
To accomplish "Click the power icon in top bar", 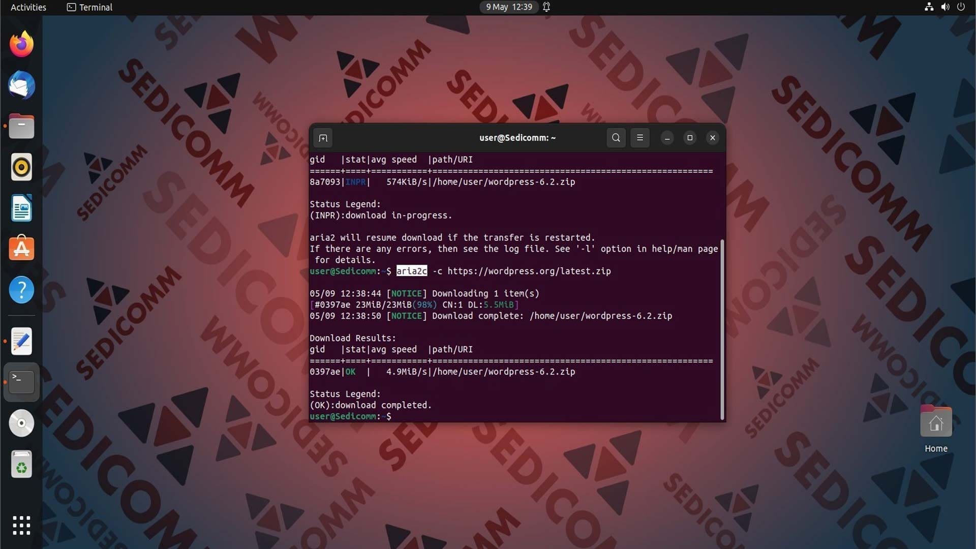I will pyautogui.click(x=961, y=7).
